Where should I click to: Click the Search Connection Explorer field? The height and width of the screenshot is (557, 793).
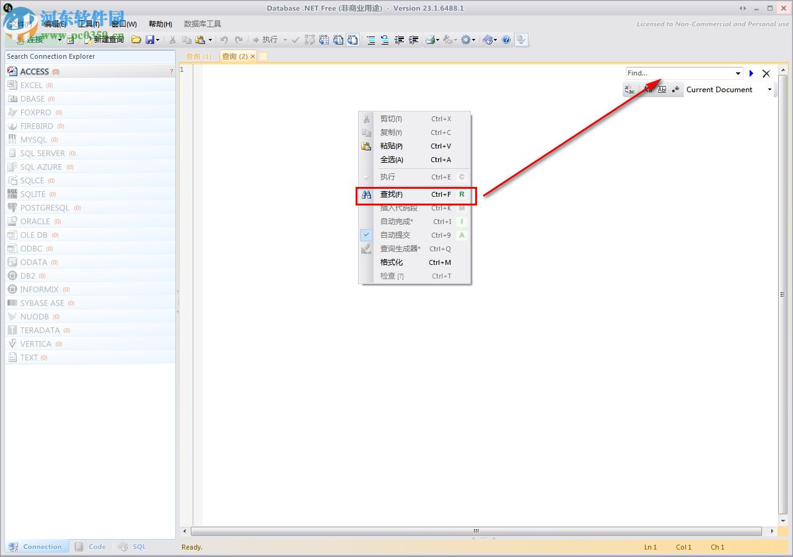point(90,56)
